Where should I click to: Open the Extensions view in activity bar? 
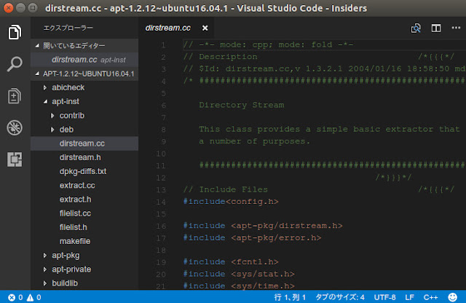pos(15,160)
